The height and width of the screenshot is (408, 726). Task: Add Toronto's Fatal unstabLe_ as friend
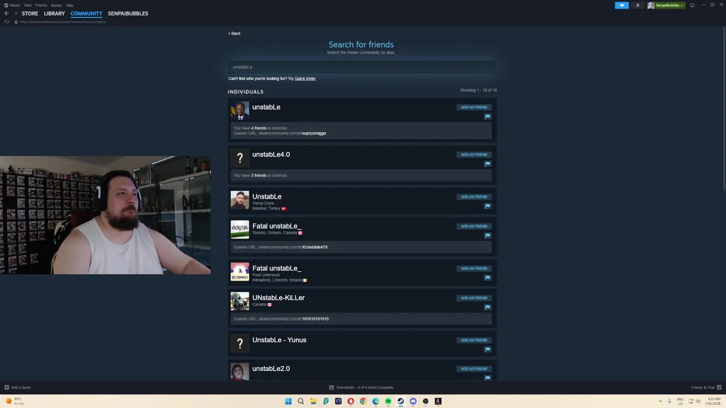(474, 226)
